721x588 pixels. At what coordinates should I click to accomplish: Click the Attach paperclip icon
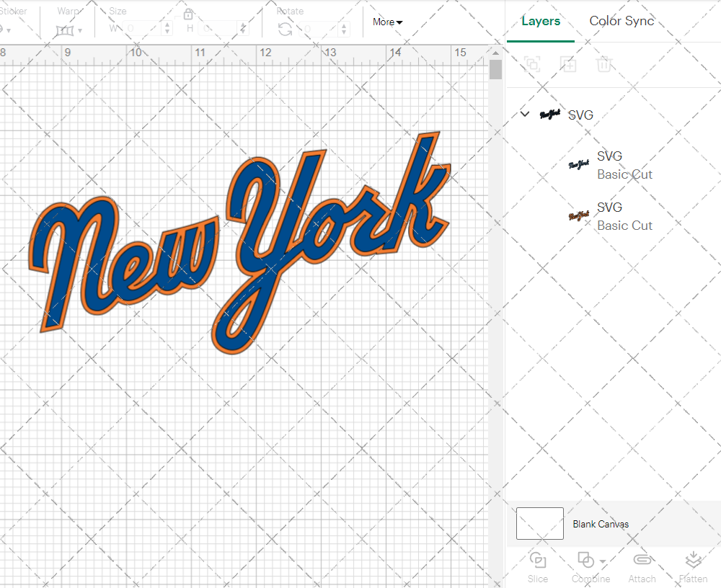642,561
